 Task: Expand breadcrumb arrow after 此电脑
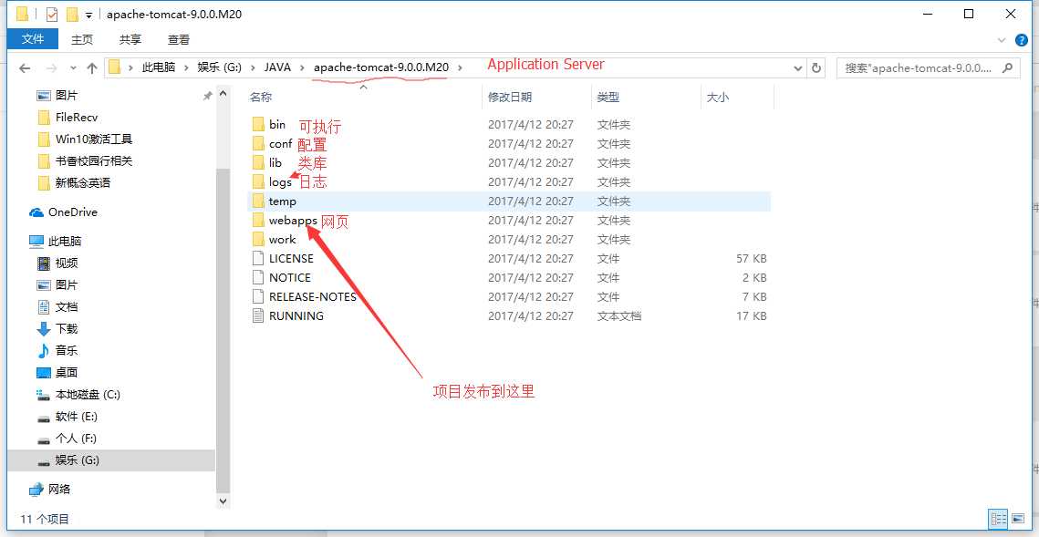point(187,67)
